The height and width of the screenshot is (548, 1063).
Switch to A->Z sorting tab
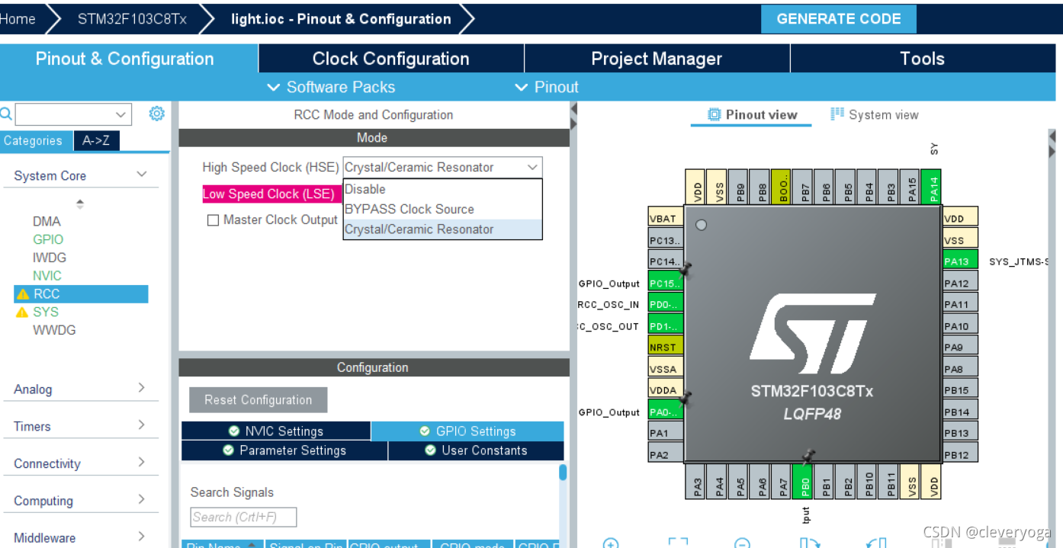click(96, 141)
